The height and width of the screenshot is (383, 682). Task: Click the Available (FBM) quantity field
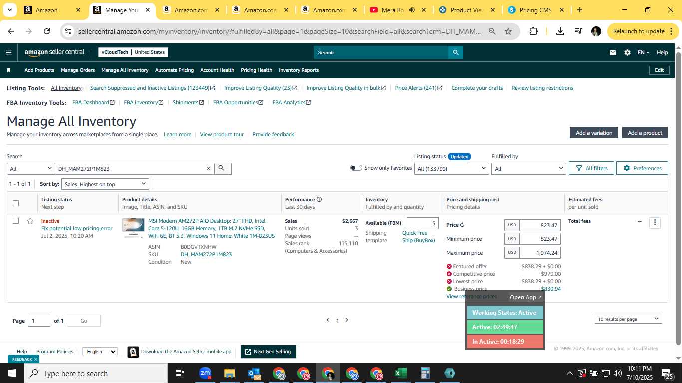pyautogui.click(x=423, y=223)
